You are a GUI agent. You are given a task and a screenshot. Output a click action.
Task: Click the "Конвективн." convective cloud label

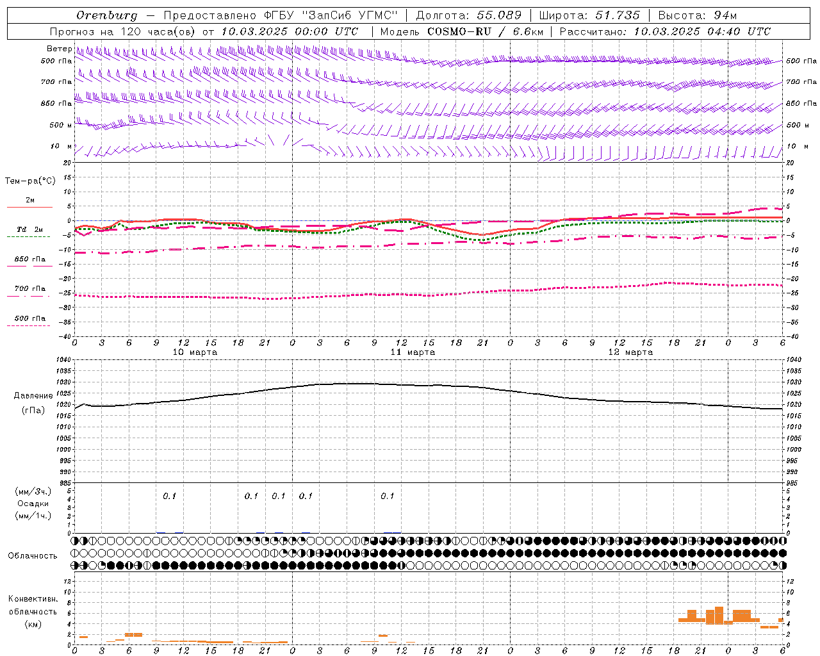click(33, 599)
